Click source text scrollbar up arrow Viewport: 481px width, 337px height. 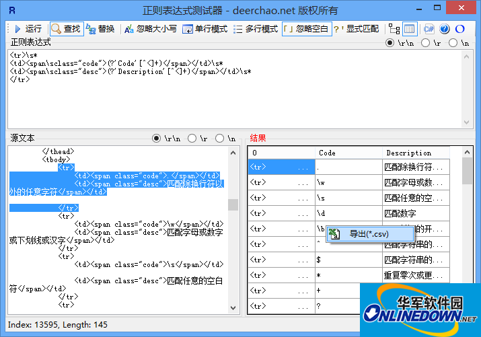point(233,153)
